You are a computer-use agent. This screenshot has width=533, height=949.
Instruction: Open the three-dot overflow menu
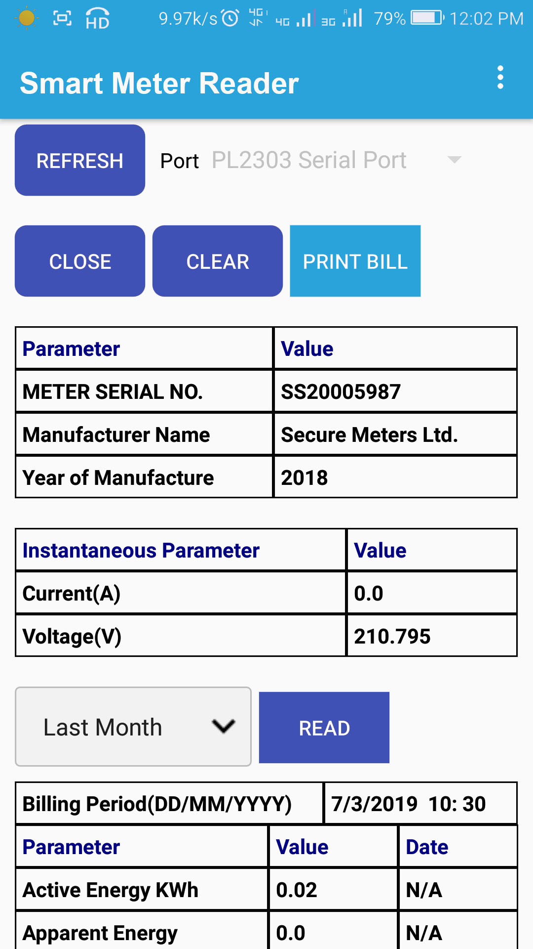[500, 78]
